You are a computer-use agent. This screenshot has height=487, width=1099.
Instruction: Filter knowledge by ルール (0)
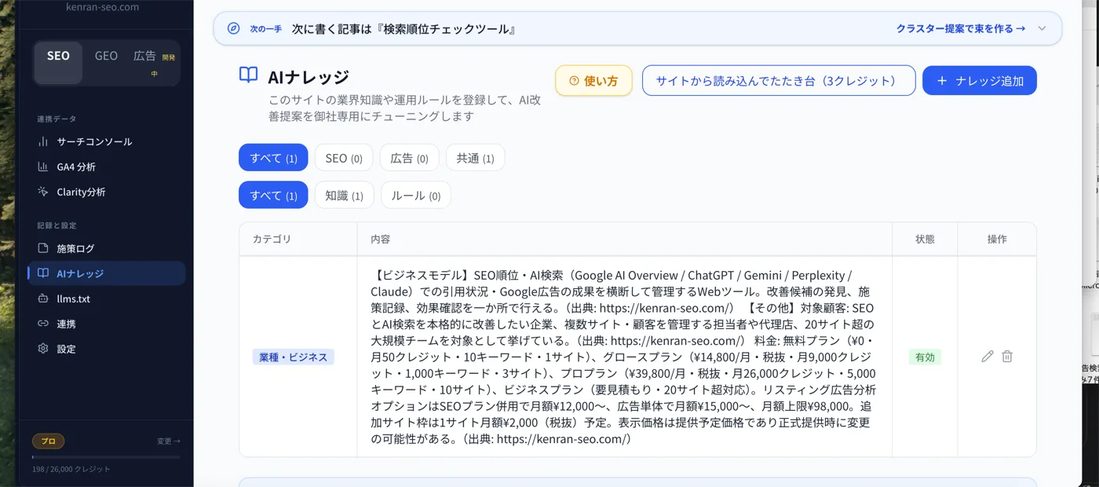415,195
